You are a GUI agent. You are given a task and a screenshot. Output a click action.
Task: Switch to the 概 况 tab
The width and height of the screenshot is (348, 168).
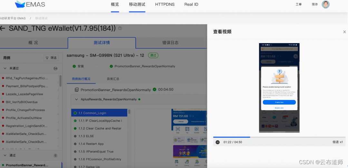tap(33, 43)
